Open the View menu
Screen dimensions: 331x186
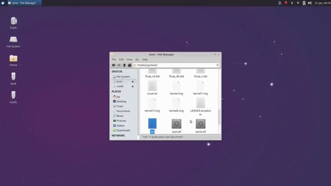tap(129, 59)
